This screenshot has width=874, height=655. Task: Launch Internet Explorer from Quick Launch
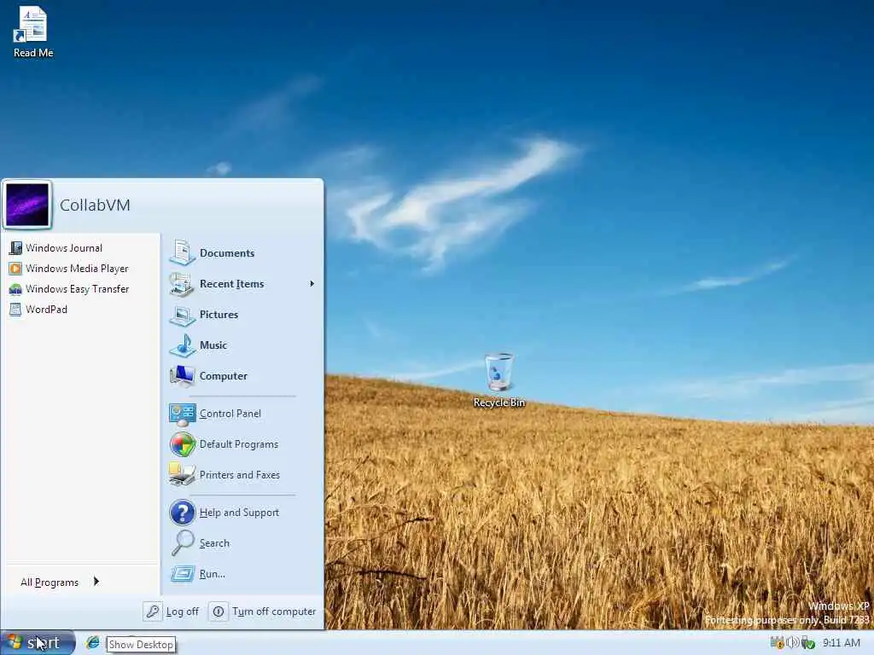click(92, 643)
